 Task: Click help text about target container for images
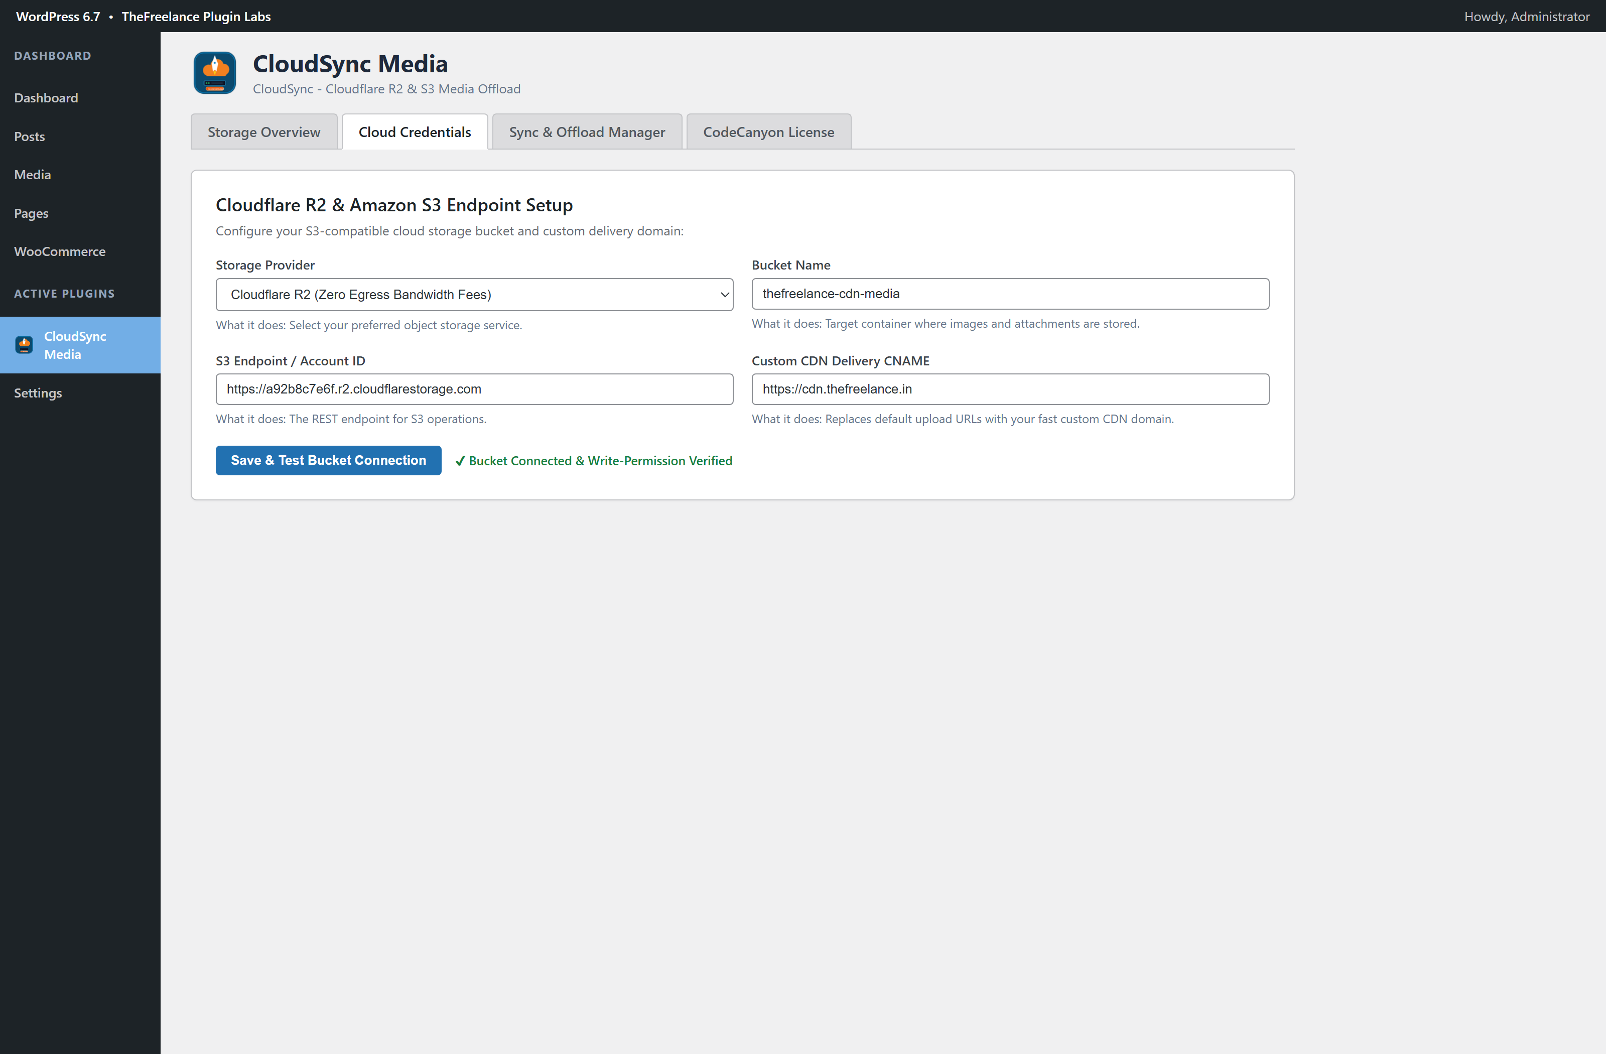(946, 324)
